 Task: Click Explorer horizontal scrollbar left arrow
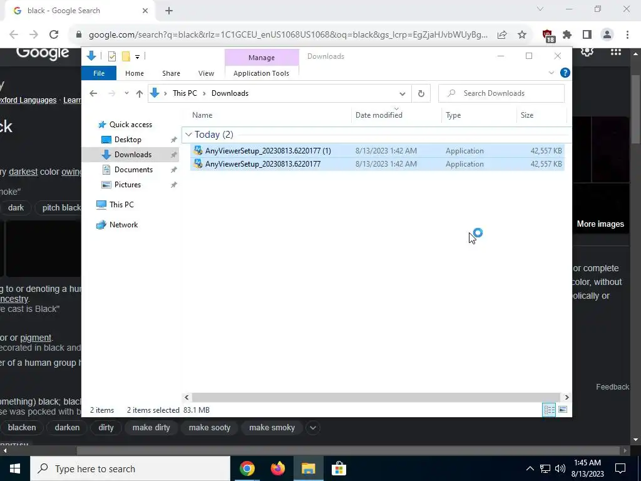[x=187, y=397]
